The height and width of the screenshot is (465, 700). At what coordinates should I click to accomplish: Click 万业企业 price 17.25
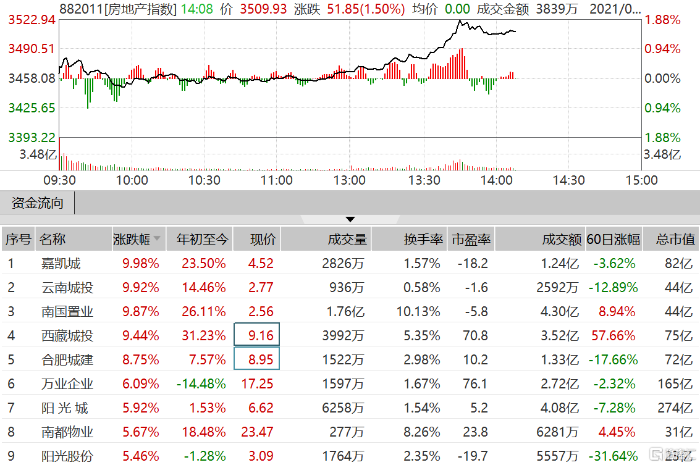[x=257, y=383]
